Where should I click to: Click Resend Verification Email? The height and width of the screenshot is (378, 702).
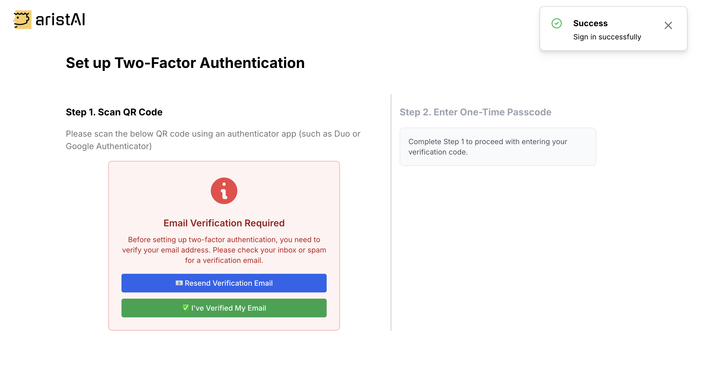(x=224, y=283)
